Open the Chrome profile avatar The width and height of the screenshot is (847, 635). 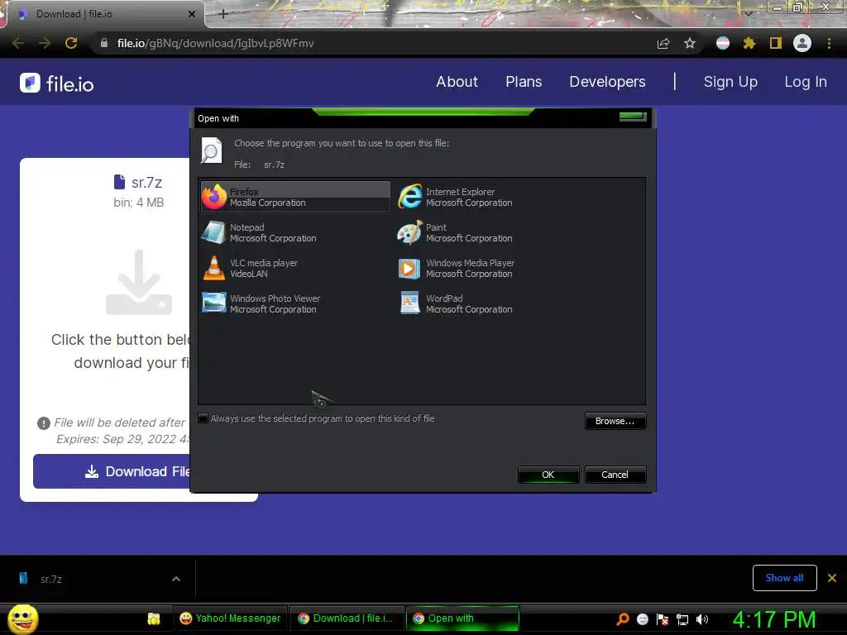(x=802, y=43)
